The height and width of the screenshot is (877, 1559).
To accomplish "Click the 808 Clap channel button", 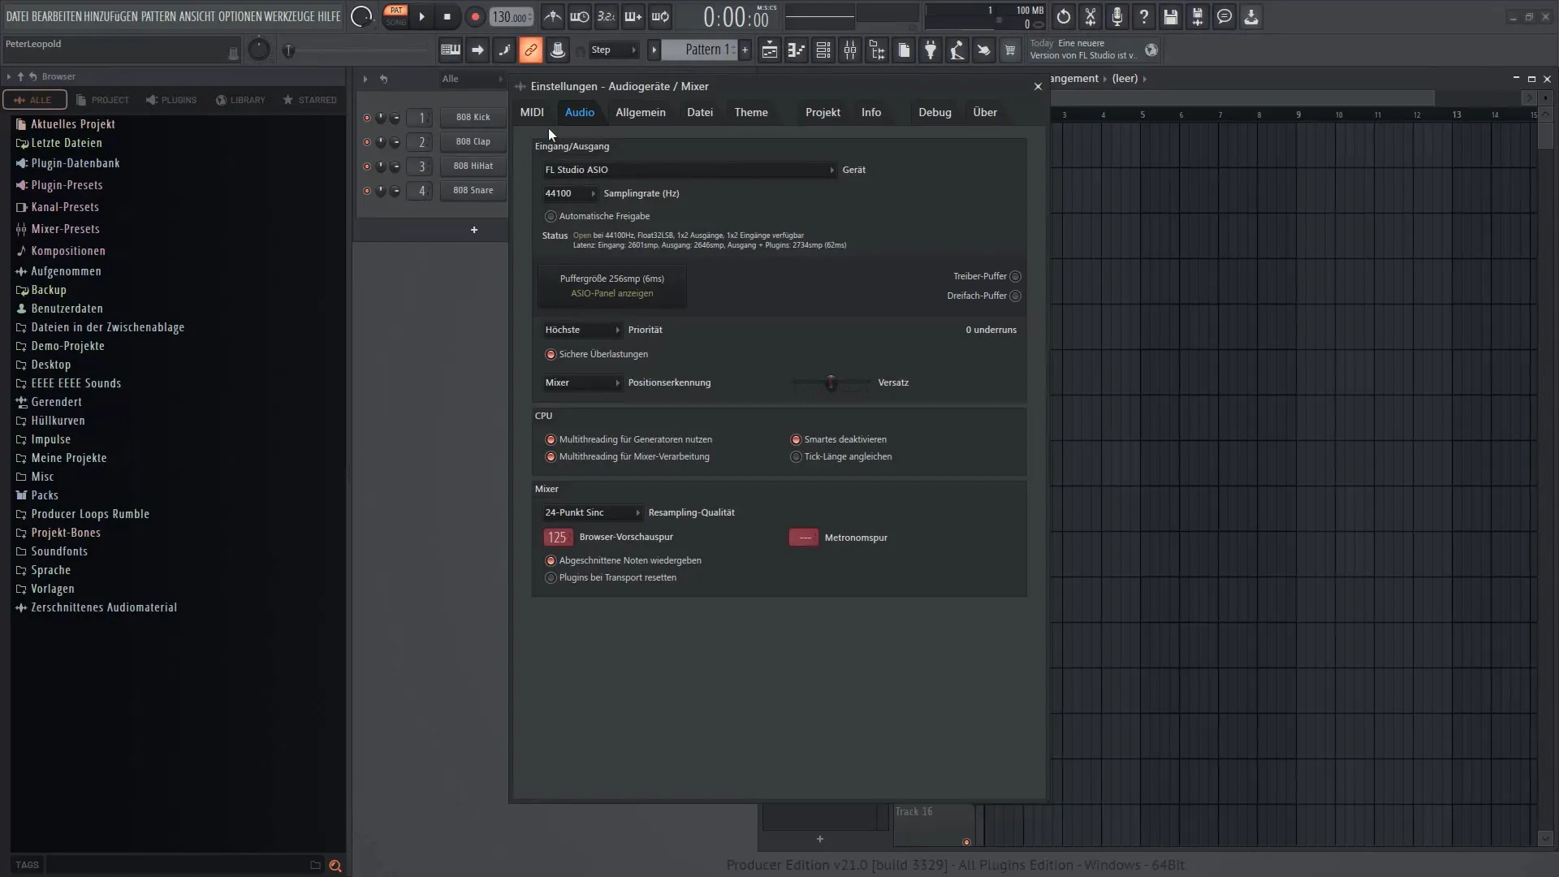I will [473, 141].
